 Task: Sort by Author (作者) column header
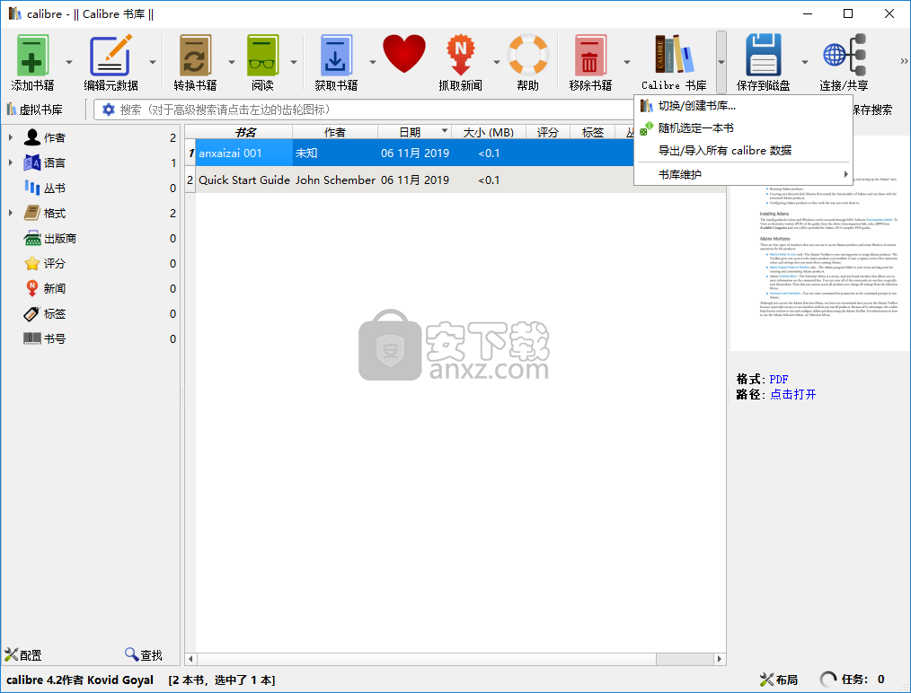point(334,132)
